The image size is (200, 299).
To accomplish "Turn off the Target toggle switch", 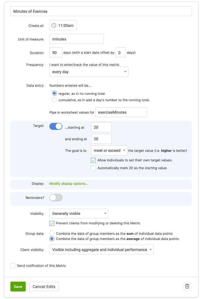I will tap(56, 126).
